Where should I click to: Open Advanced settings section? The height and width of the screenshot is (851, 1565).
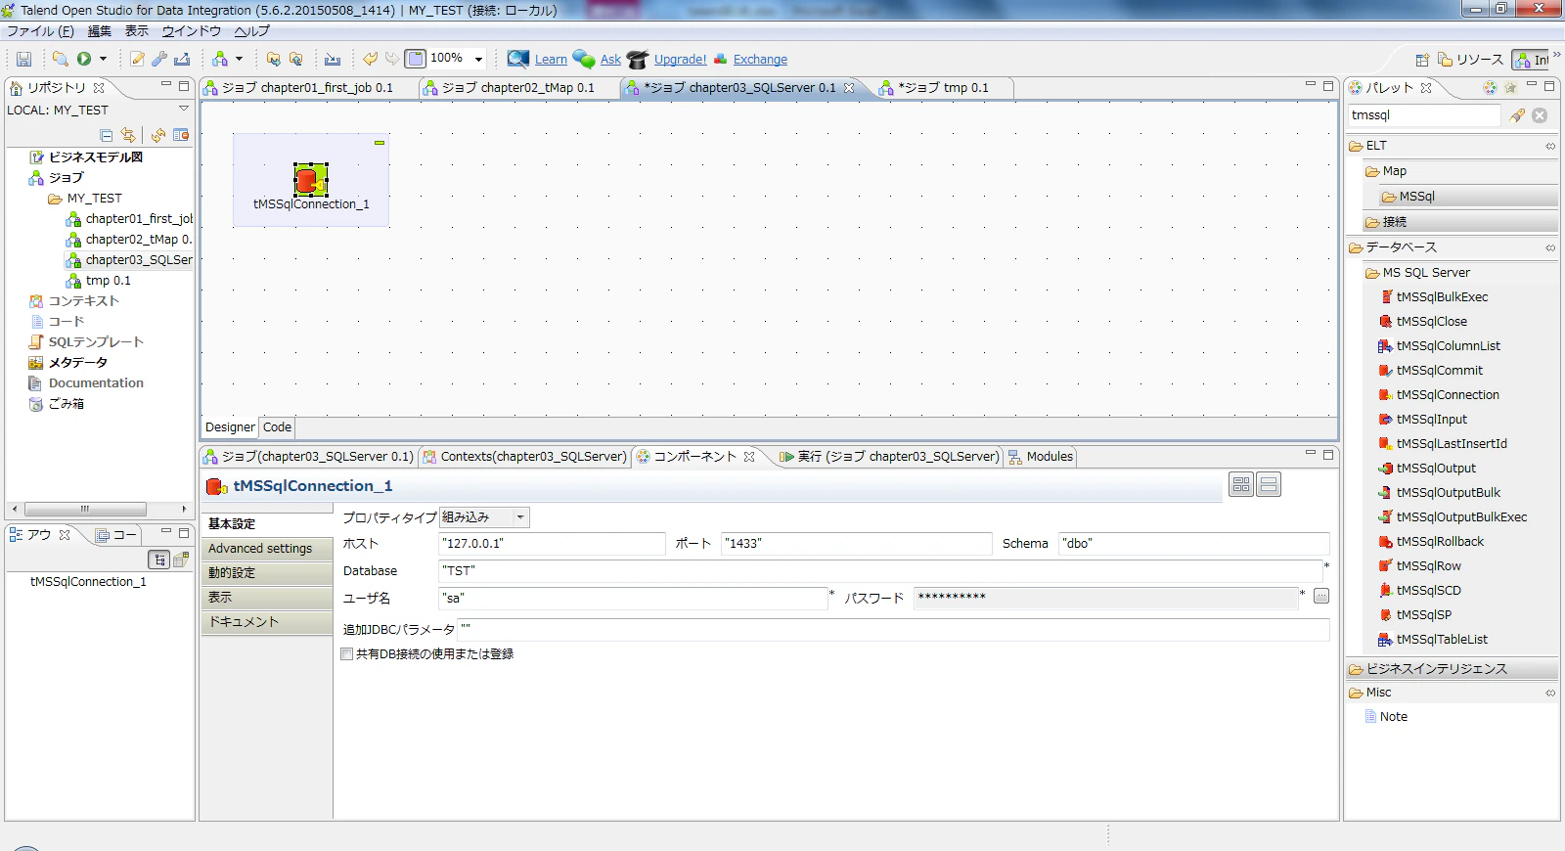pyautogui.click(x=267, y=549)
